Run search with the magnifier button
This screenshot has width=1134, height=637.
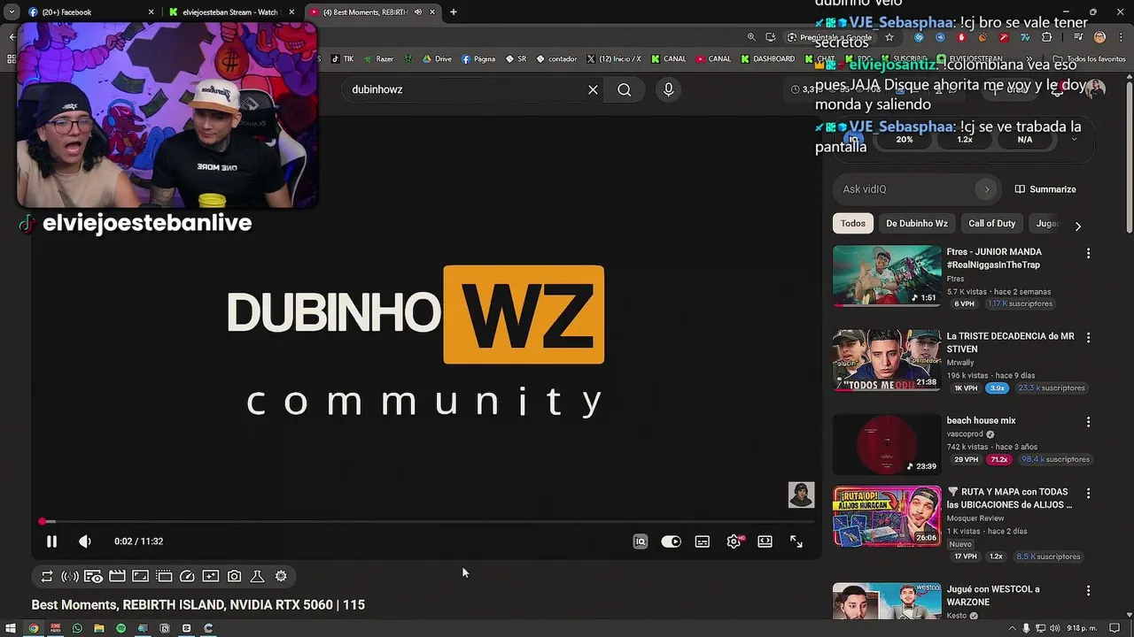point(625,89)
